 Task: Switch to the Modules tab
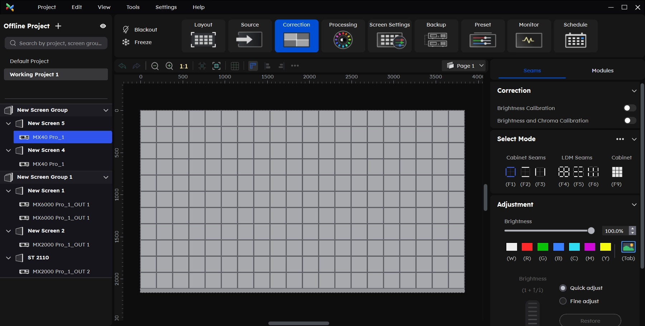(x=602, y=71)
